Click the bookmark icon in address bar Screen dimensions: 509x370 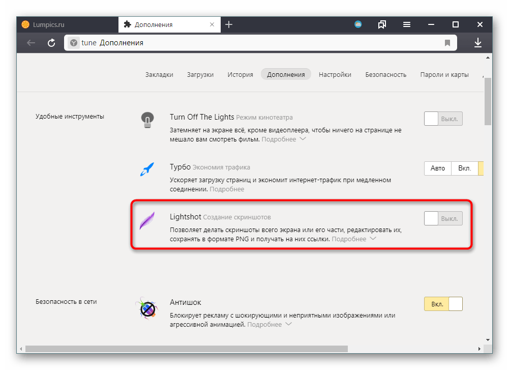pyautogui.click(x=447, y=43)
